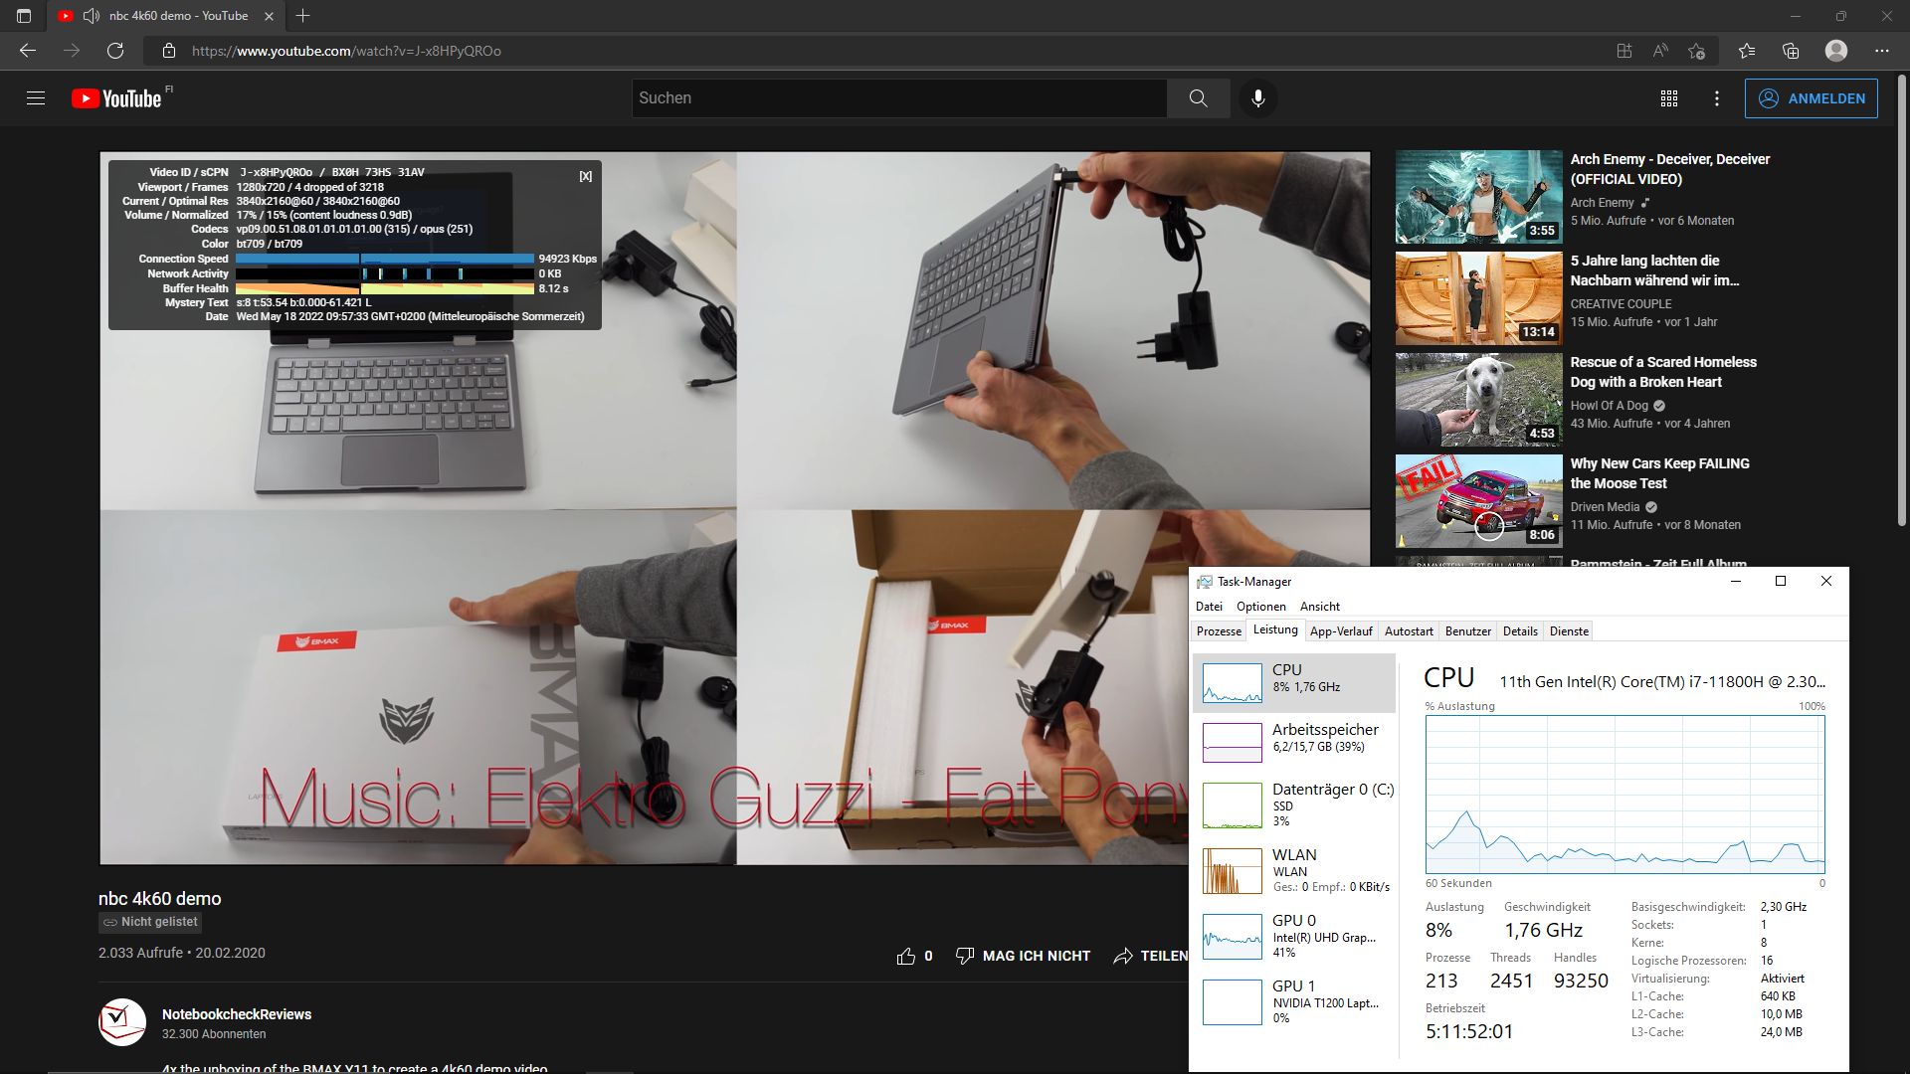1910x1074 pixels.
Task: Open the YouTube hamburger guide menu
Action: coord(36,98)
